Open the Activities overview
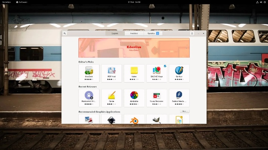 point(6,2)
